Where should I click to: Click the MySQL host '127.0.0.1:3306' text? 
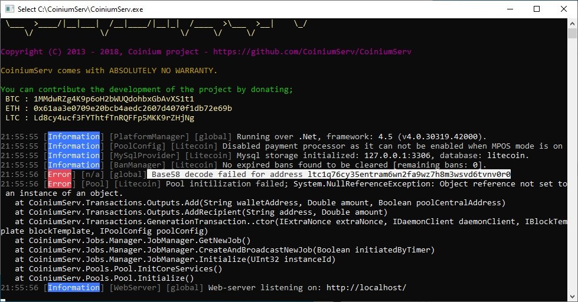point(397,155)
